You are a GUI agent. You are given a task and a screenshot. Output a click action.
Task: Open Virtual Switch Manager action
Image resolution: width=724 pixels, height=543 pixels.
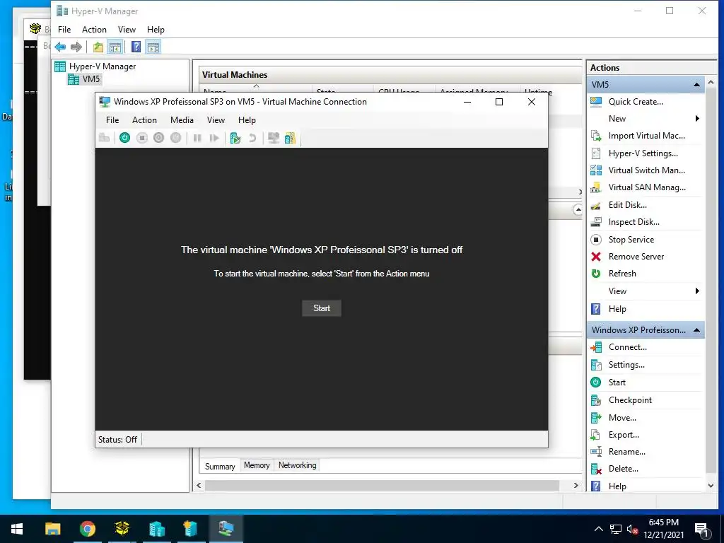646,170
